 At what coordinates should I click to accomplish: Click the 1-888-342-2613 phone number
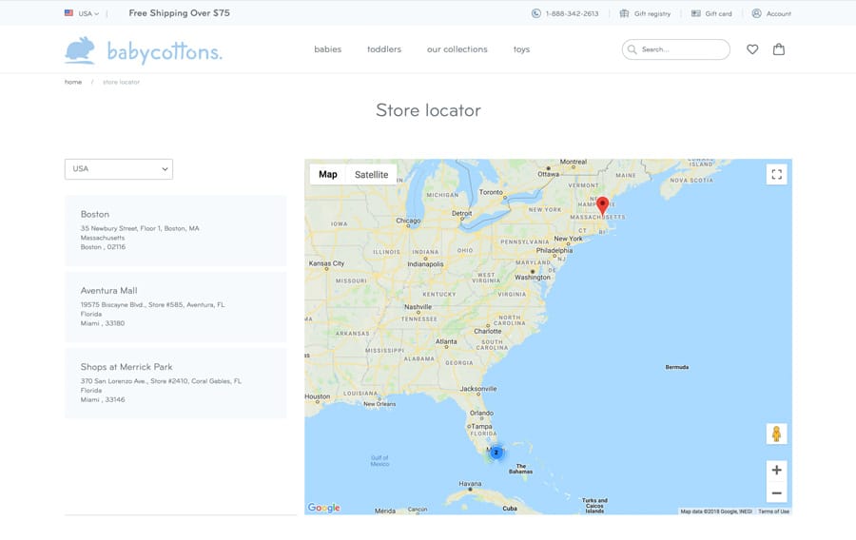573,13
